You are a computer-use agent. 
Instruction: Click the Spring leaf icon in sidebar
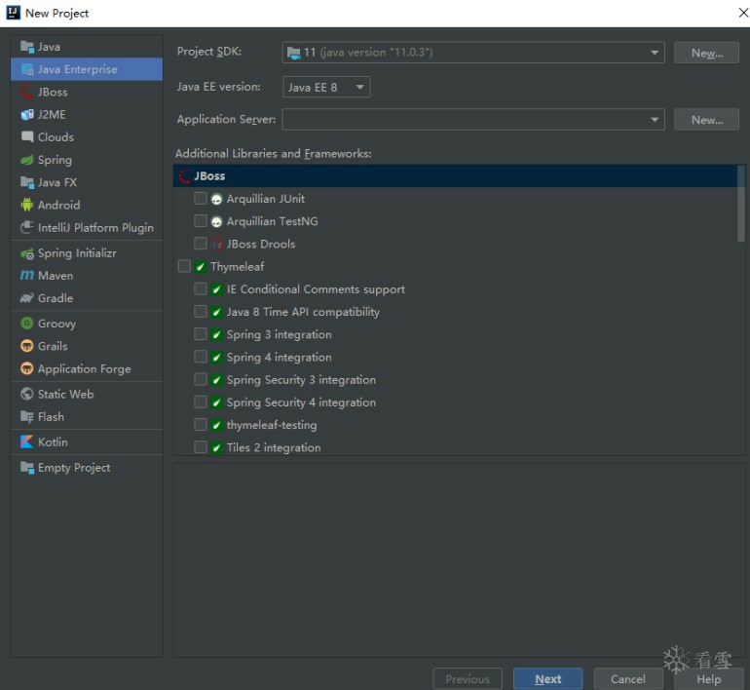[27, 160]
